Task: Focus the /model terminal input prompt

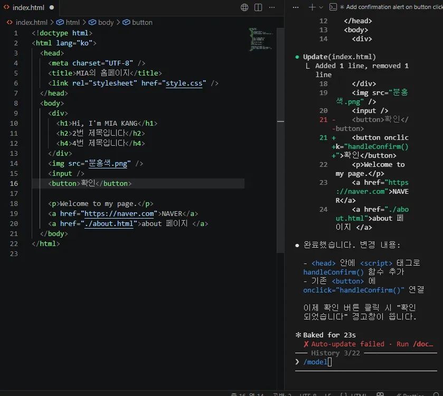Action: click(x=366, y=362)
